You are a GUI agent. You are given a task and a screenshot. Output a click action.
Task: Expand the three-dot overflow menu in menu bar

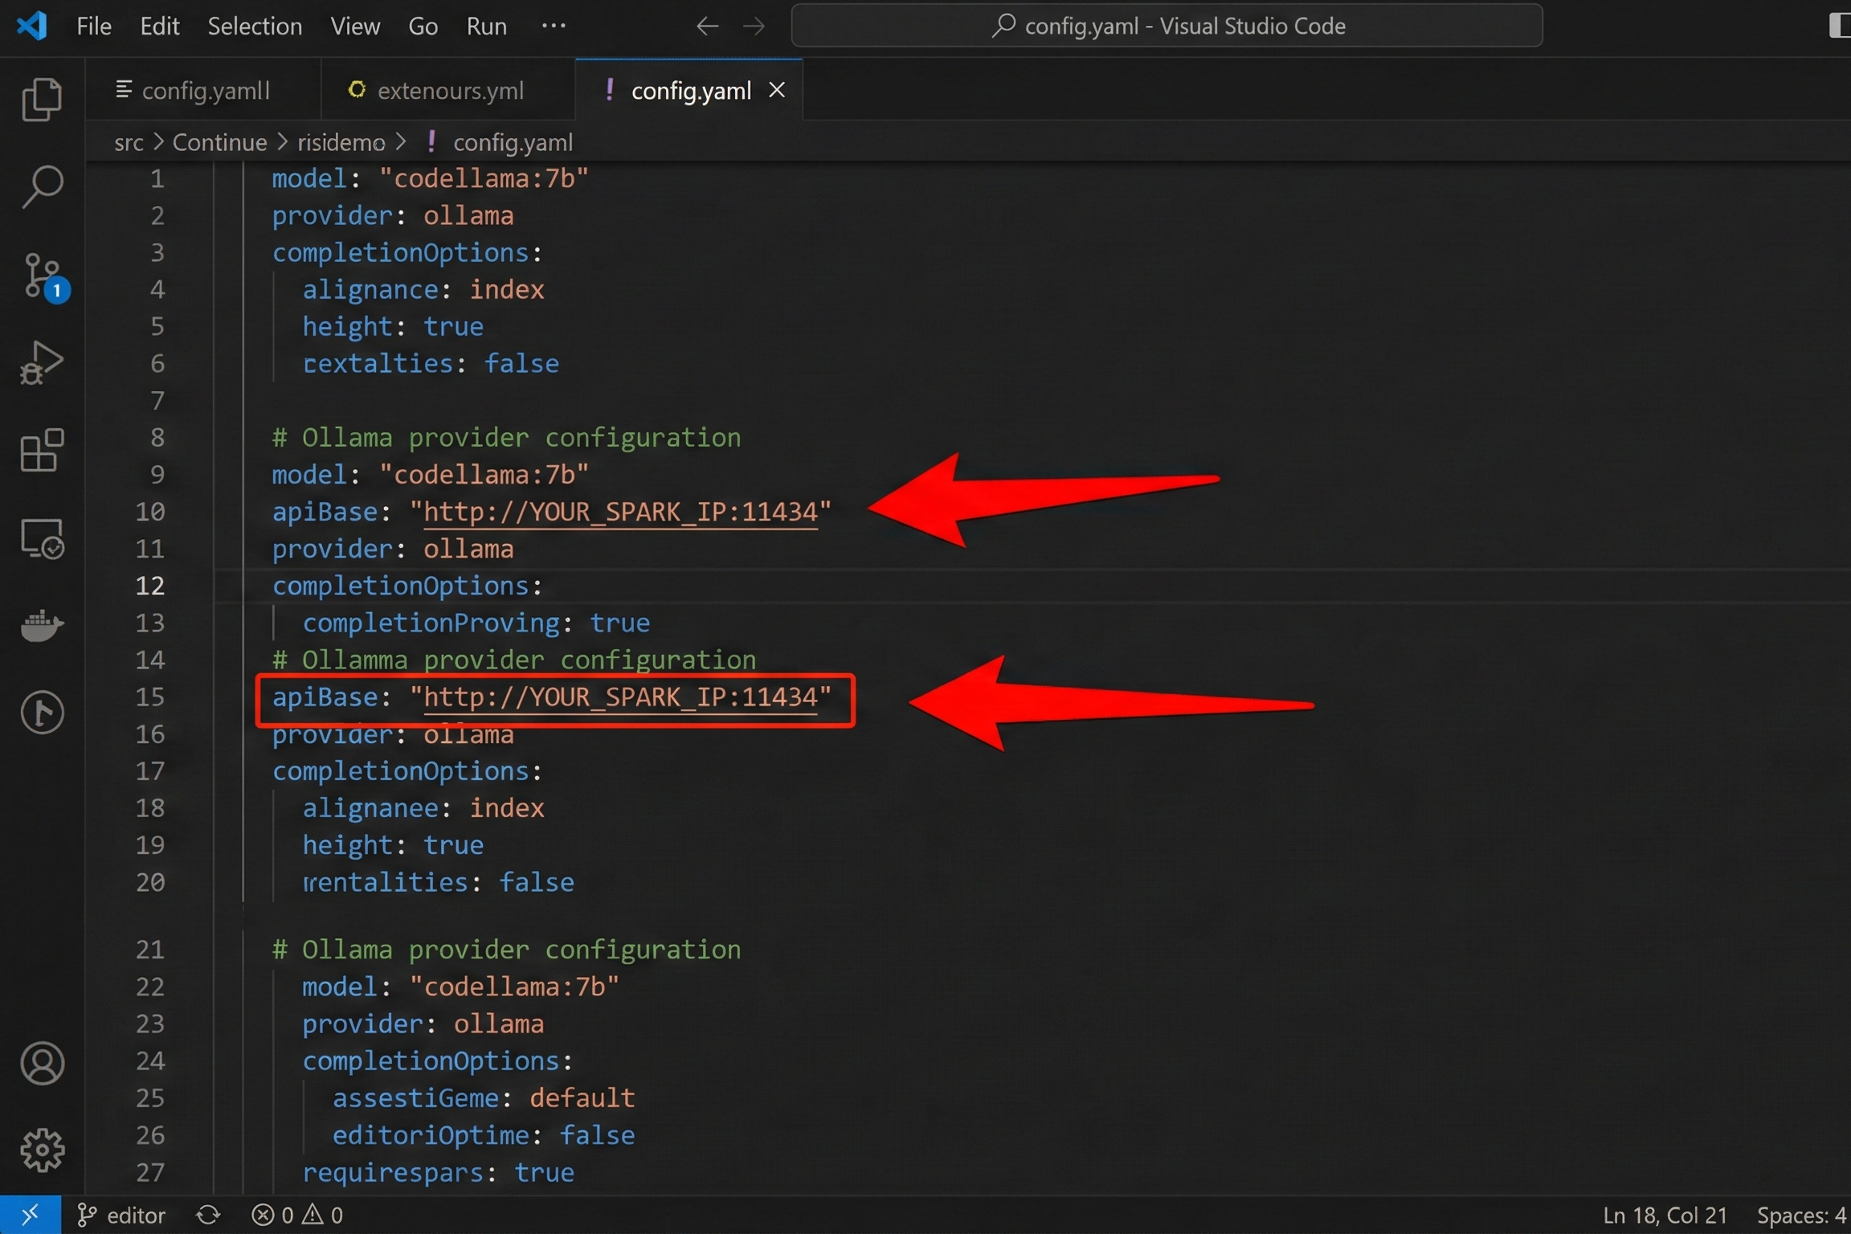(554, 26)
